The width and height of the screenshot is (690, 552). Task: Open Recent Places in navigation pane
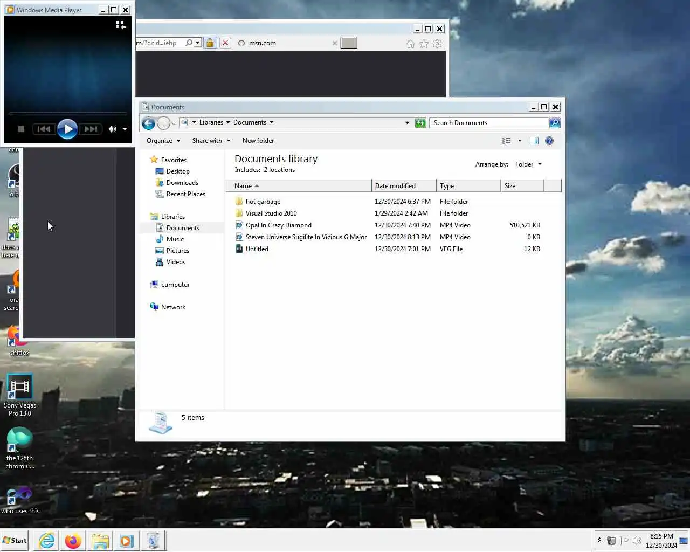click(x=186, y=194)
